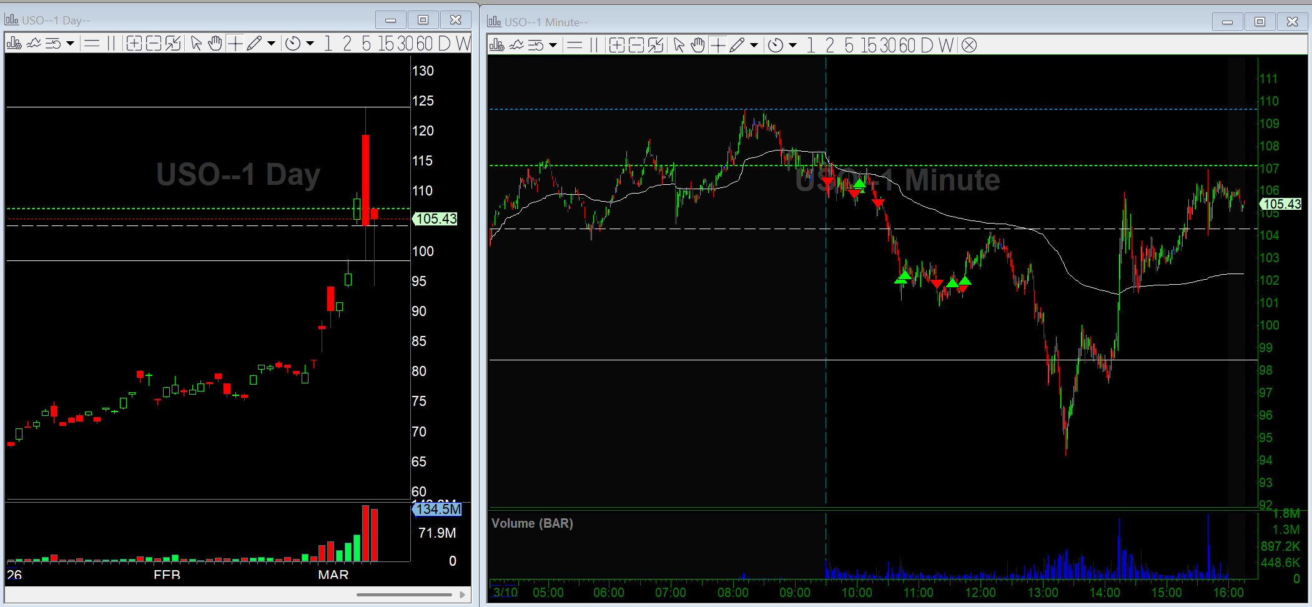Zoom in on the Day chart
Viewport: 1312px width, 607px height.
pos(134,43)
